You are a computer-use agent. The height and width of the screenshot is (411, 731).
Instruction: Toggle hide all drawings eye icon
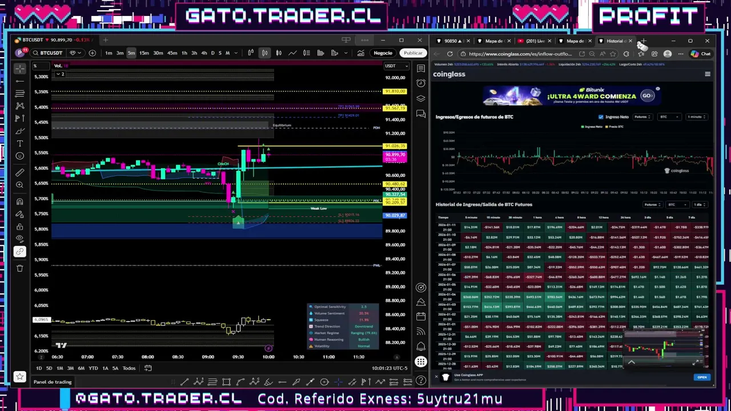(x=20, y=239)
